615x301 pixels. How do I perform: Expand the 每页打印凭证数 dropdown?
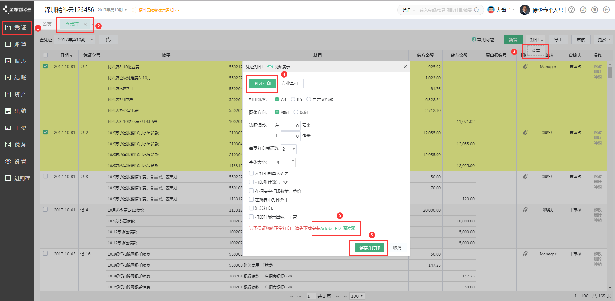289,149
